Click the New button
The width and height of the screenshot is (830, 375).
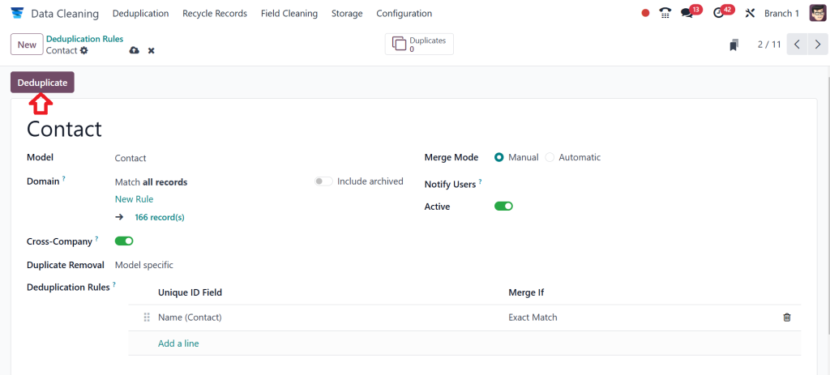27,45
